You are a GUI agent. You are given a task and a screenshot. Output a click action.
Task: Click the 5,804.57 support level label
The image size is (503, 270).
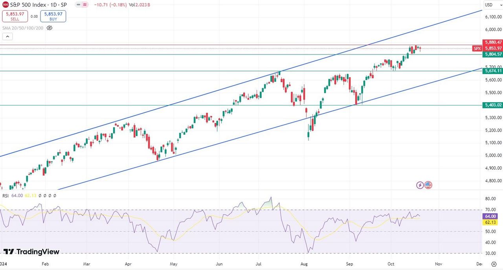494,54
